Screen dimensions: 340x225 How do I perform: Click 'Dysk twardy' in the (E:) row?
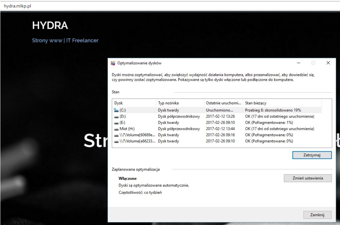[x=168, y=123]
